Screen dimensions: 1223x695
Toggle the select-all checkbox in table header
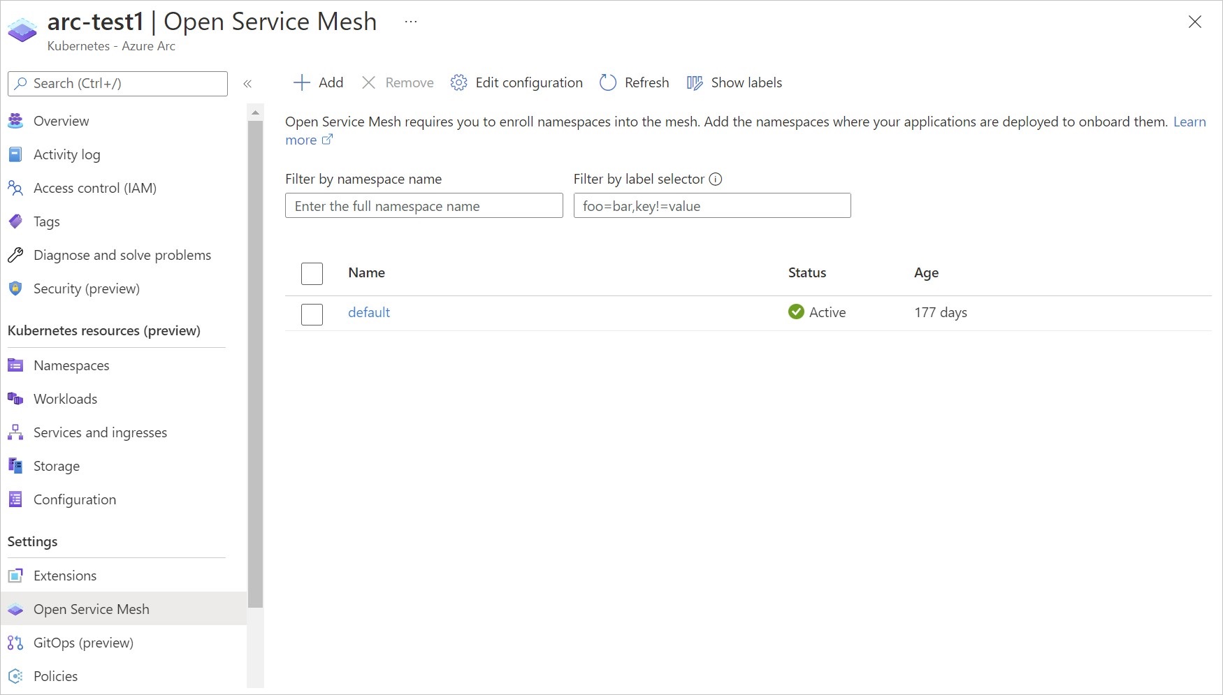click(x=312, y=273)
